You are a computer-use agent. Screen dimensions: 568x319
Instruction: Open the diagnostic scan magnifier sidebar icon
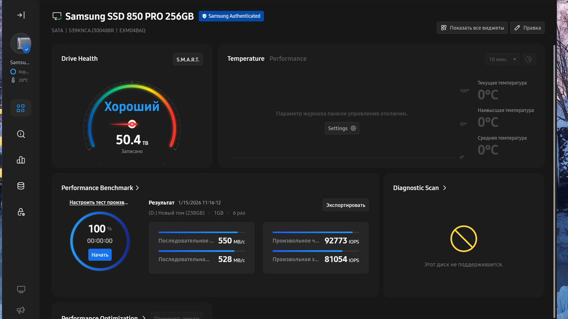(21, 134)
